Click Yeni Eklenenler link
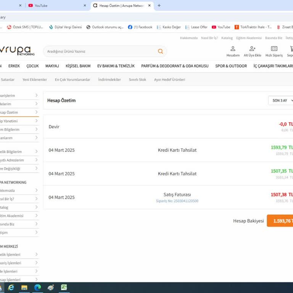The width and height of the screenshot is (293, 293). pos(35,80)
